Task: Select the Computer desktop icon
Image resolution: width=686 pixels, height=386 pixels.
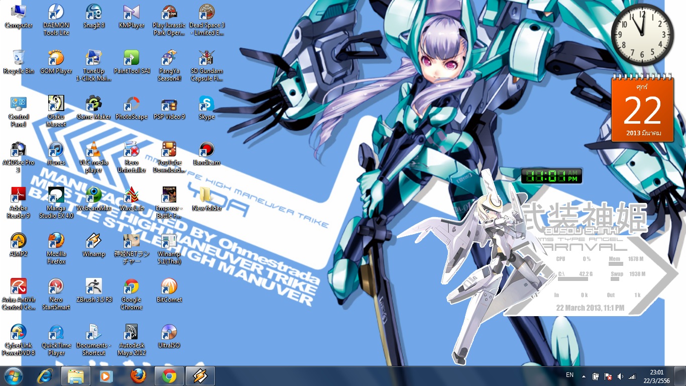Action: click(x=19, y=17)
